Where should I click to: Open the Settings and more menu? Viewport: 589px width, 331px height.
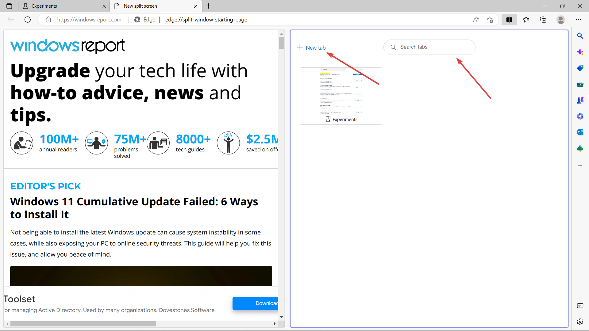pos(578,20)
